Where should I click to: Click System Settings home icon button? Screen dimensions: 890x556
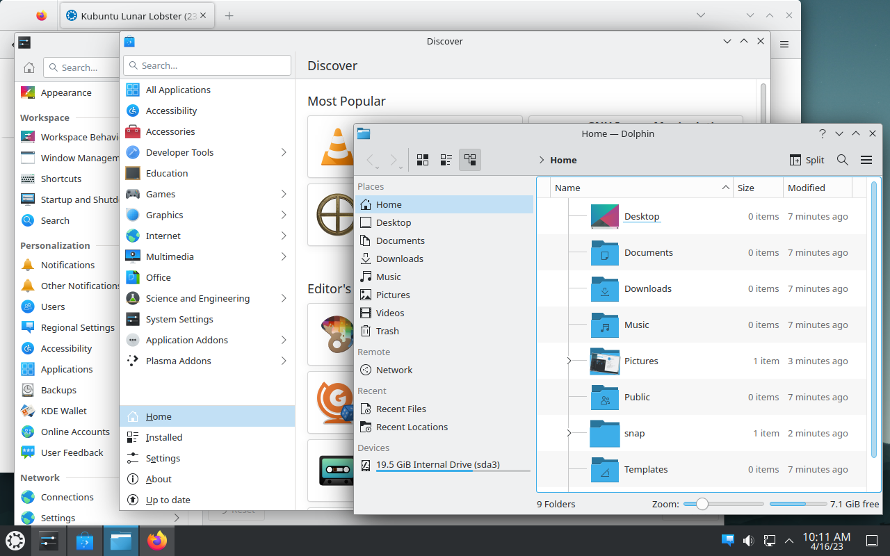tap(29, 67)
